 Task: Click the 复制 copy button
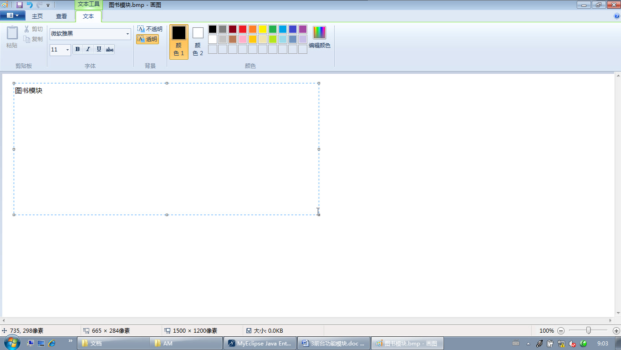(34, 39)
